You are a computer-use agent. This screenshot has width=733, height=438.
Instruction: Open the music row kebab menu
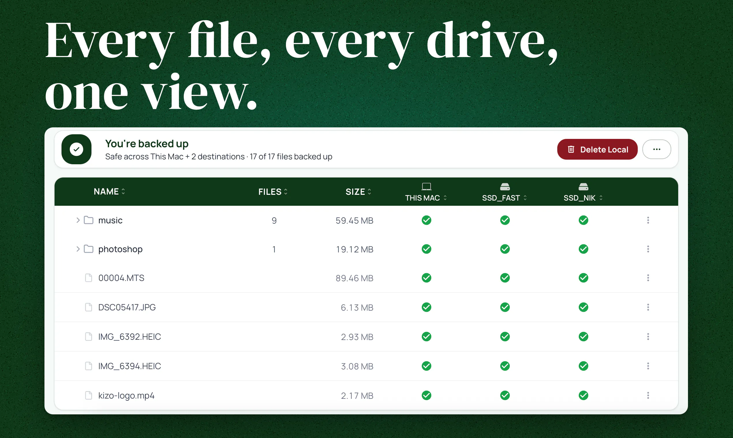pyautogui.click(x=648, y=220)
